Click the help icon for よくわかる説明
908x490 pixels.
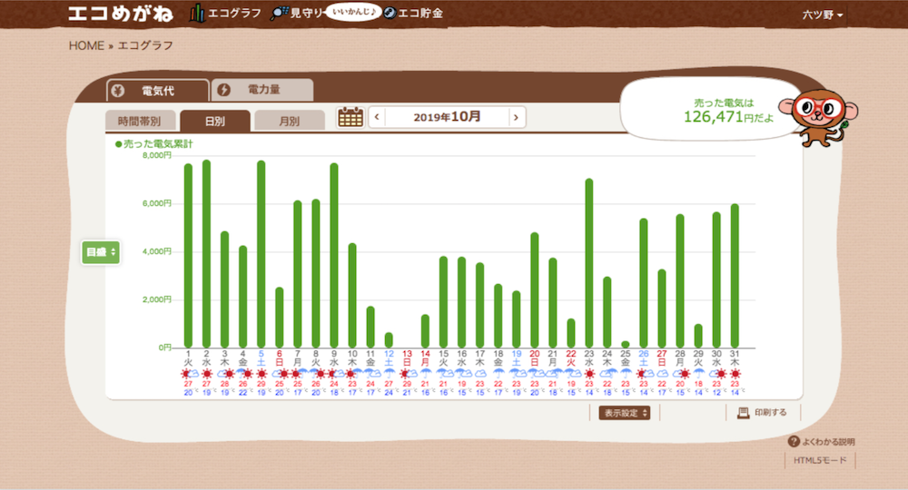(794, 442)
